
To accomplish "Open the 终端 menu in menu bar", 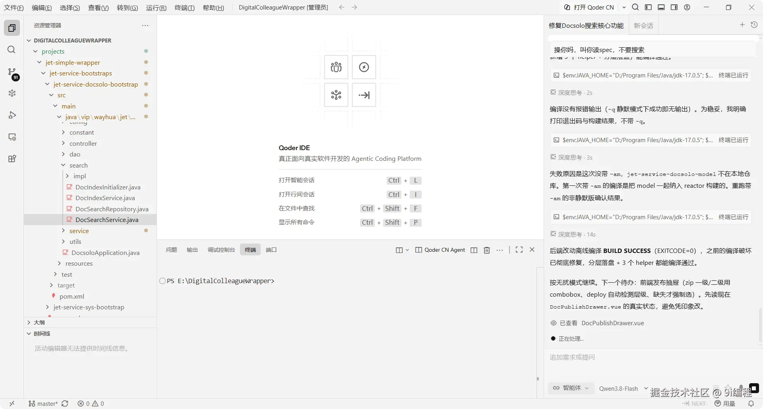I will (x=185, y=8).
